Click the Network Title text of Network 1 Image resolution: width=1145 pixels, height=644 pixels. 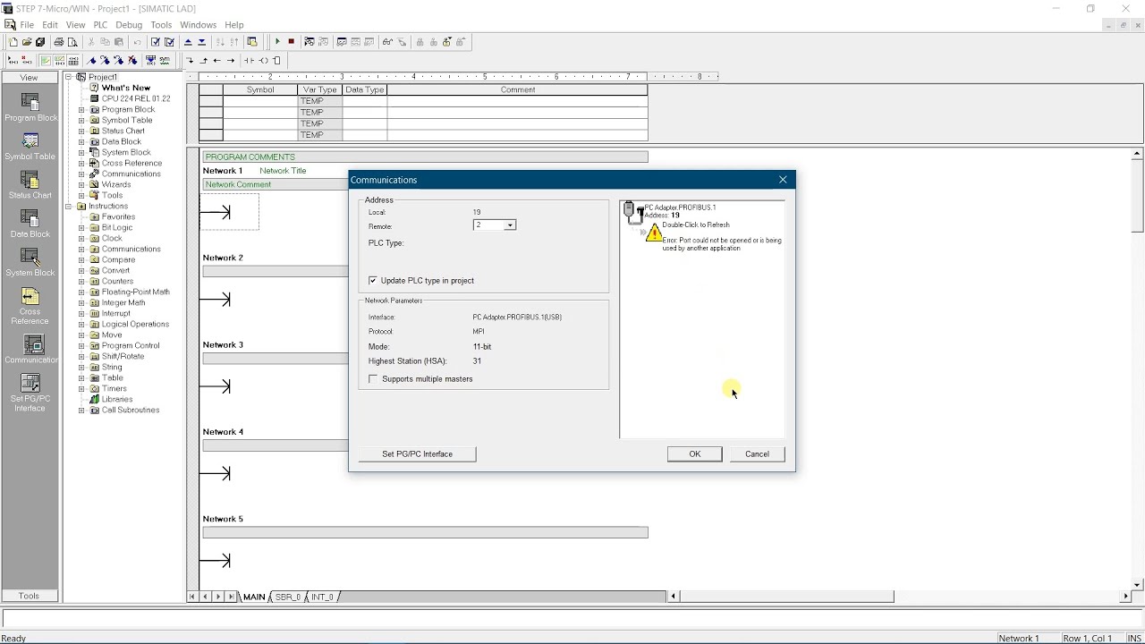[283, 171]
